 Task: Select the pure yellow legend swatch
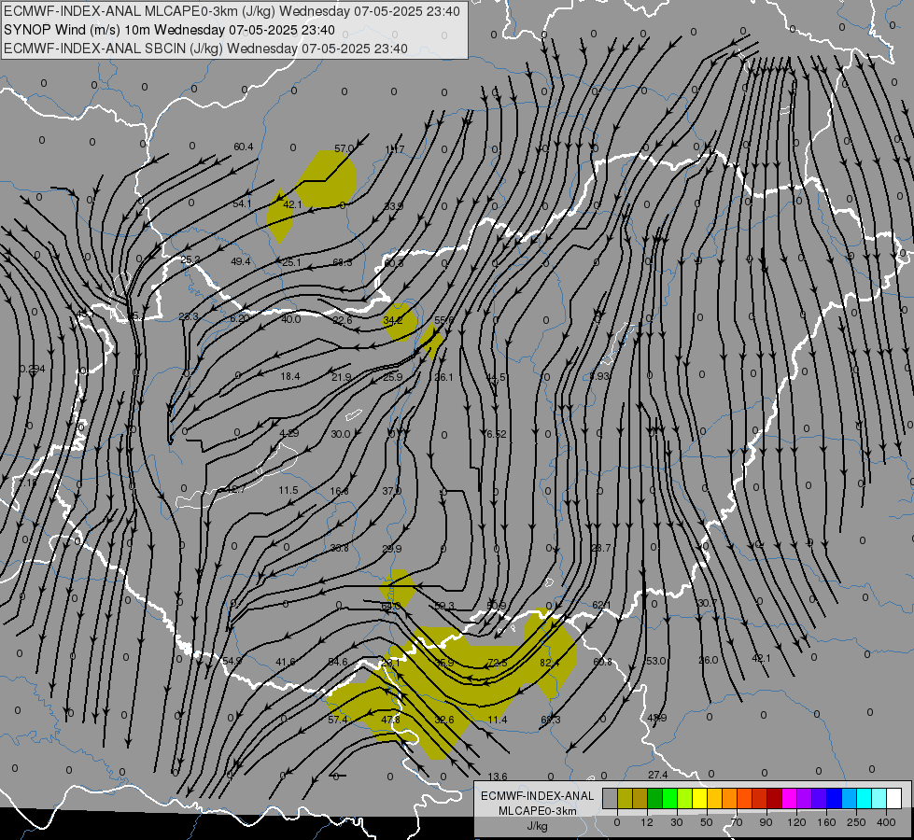699,799
